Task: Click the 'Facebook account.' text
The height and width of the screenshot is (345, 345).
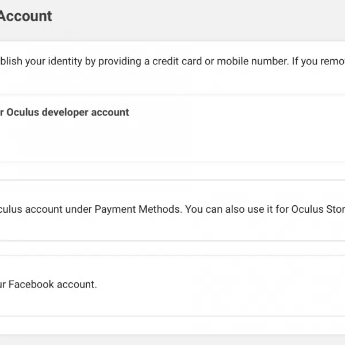Action: pos(53,285)
